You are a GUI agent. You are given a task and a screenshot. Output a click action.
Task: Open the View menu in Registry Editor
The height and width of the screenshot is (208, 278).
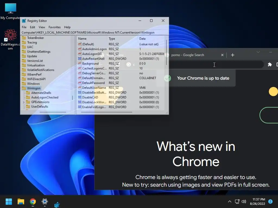pyautogui.click(x=42, y=27)
